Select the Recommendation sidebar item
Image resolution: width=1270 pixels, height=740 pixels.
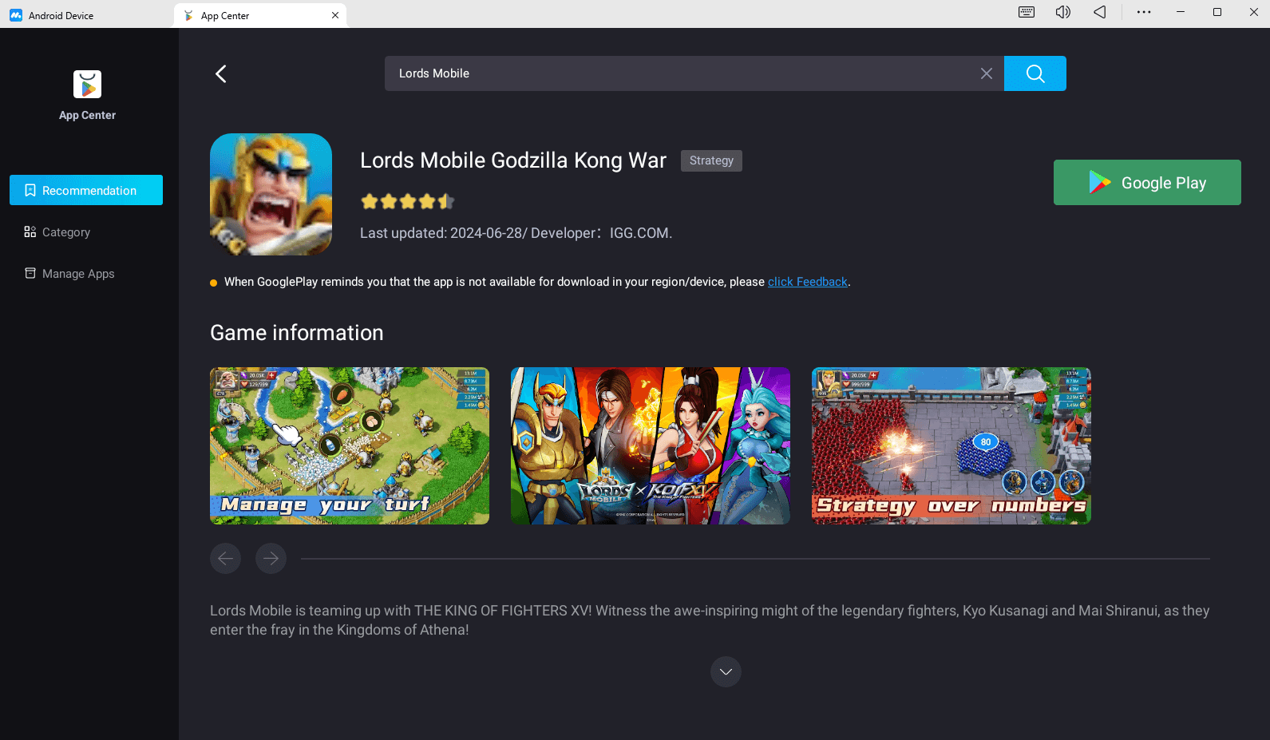86,190
